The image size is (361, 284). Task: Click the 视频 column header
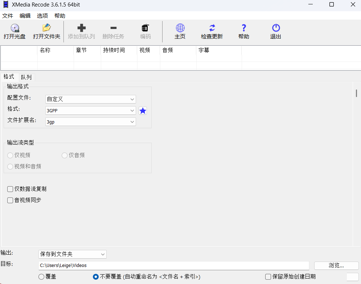(x=148, y=50)
